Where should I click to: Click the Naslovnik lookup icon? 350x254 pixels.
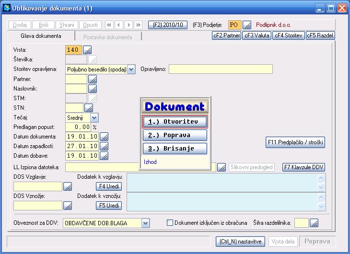click(x=93, y=89)
